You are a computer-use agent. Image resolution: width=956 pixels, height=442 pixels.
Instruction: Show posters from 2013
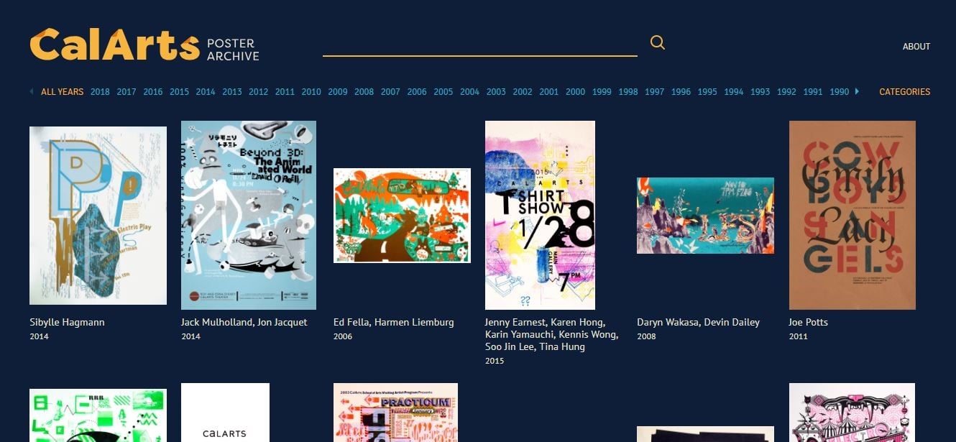pos(232,92)
